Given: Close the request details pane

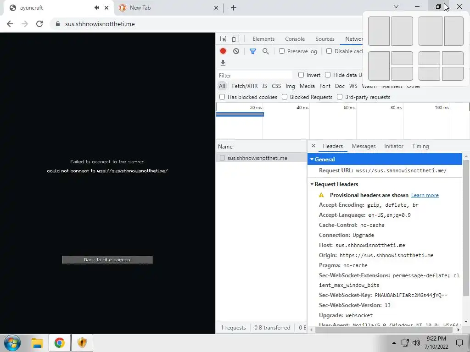Looking at the screenshot, I should (x=313, y=146).
